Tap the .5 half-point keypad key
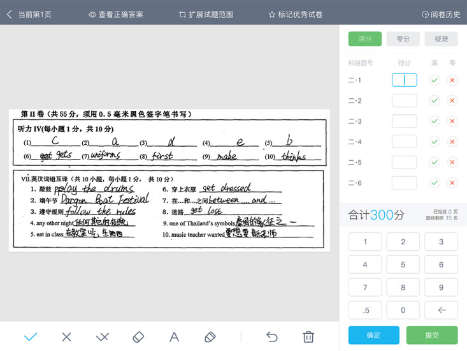This screenshot has height=351, width=467. pyautogui.click(x=365, y=310)
